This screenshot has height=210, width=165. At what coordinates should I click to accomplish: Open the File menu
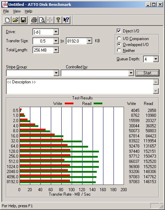point(6,11)
